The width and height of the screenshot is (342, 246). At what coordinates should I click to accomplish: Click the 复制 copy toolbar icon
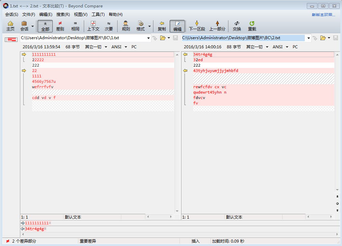coord(162,26)
